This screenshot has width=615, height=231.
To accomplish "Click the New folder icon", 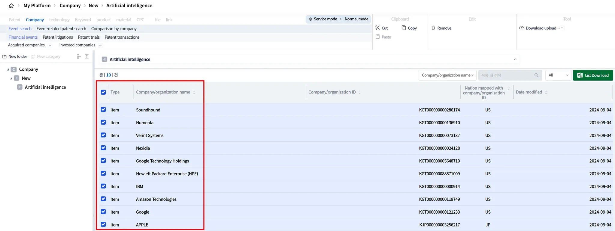I will click(5, 57).
